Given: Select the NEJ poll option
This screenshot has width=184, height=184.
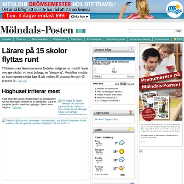Looking at the screenshot, I should click(x=95, y=72).
